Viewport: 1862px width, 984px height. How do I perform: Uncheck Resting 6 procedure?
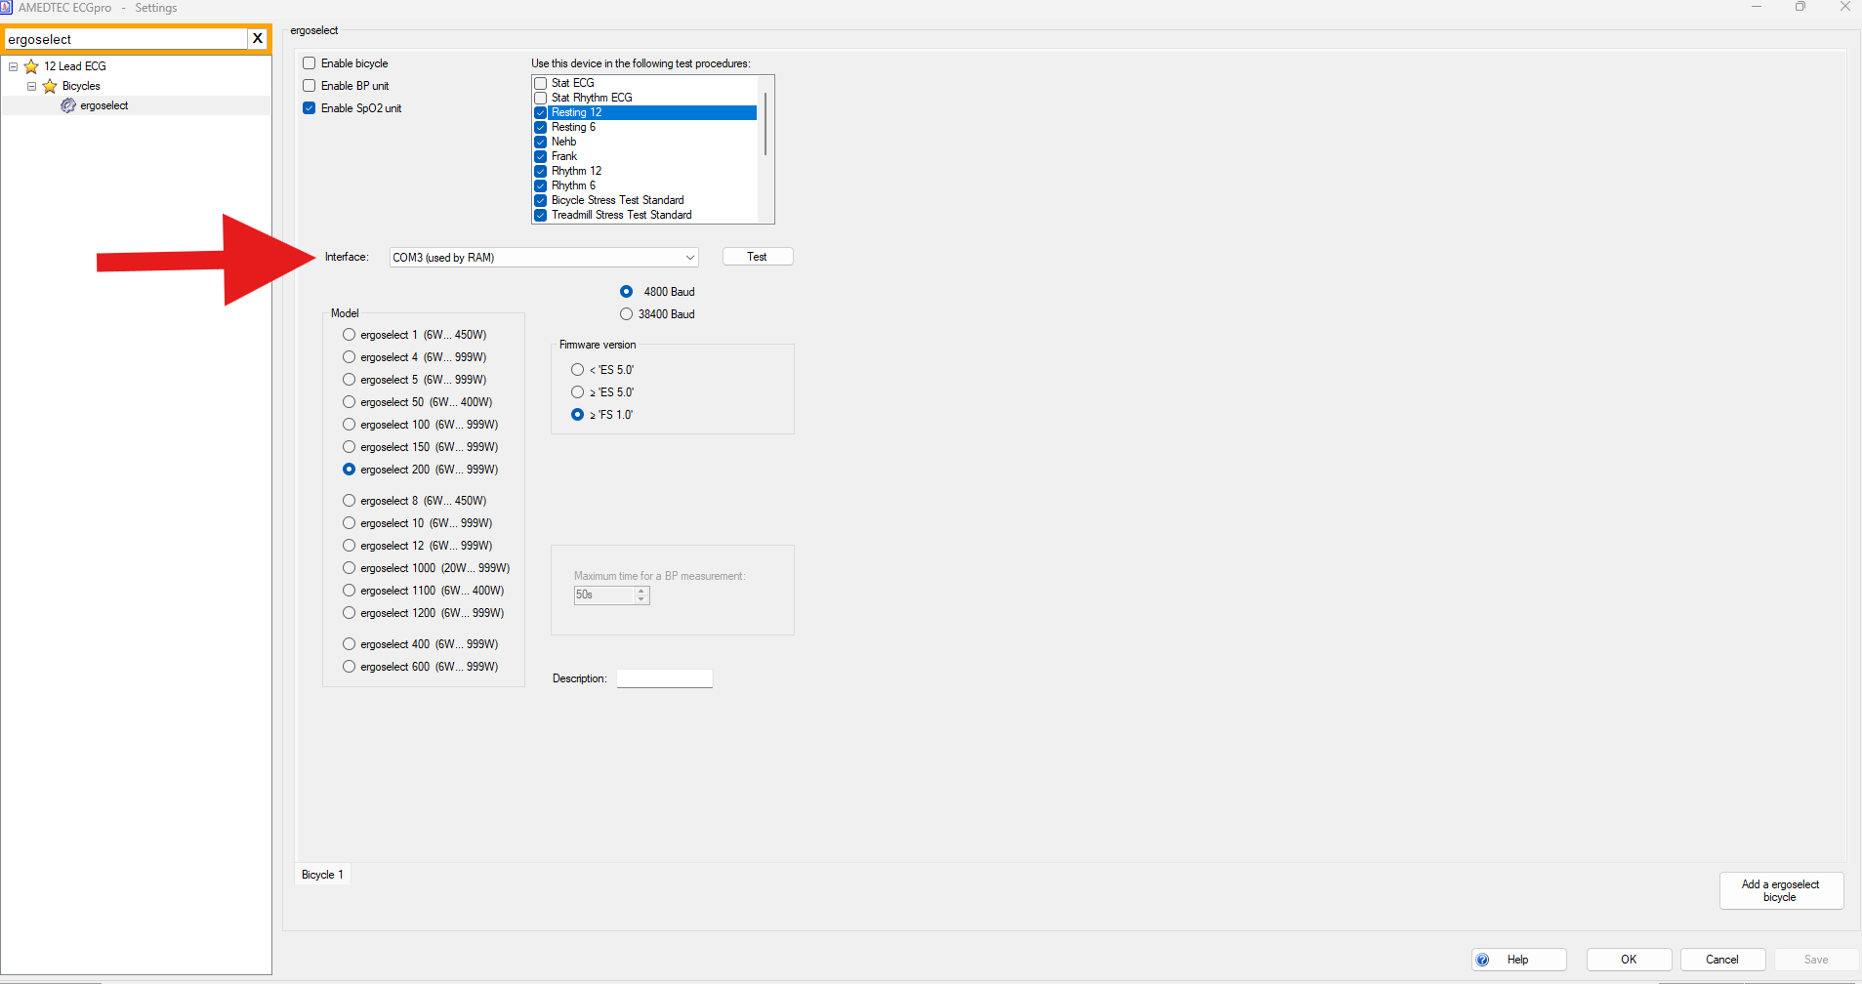[x=541, y=127]
